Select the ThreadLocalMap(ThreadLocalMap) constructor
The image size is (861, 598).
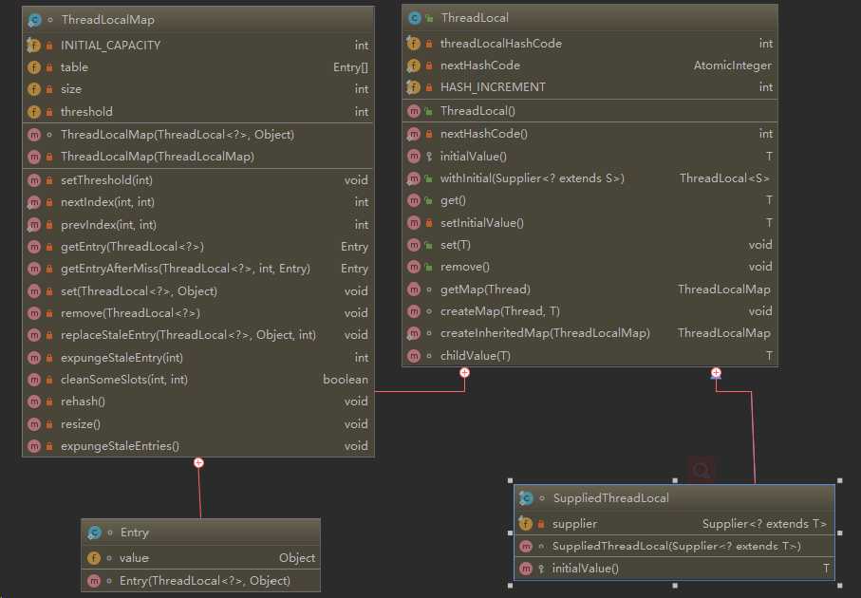point(198,157)
